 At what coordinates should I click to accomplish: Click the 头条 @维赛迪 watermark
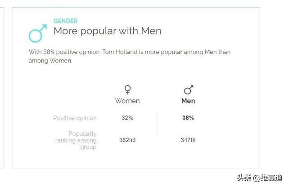tap(260, 178)
